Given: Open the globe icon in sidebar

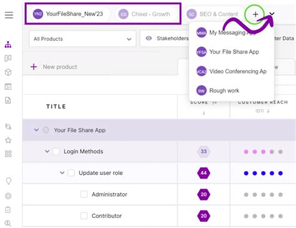Looking at the screenshot, I should (8, 196).
